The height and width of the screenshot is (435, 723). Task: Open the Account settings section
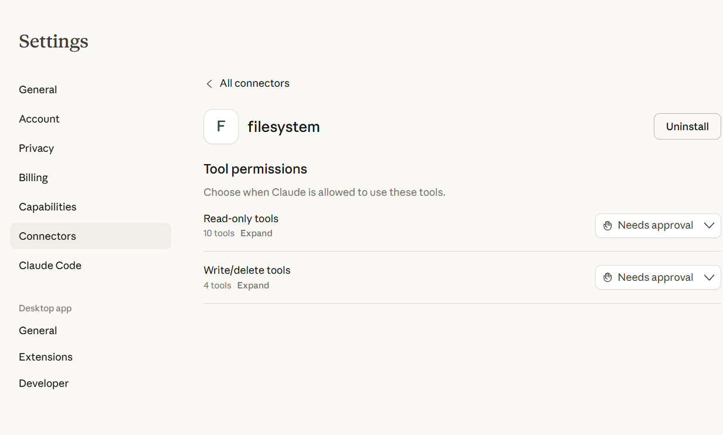tap(39, 119)
